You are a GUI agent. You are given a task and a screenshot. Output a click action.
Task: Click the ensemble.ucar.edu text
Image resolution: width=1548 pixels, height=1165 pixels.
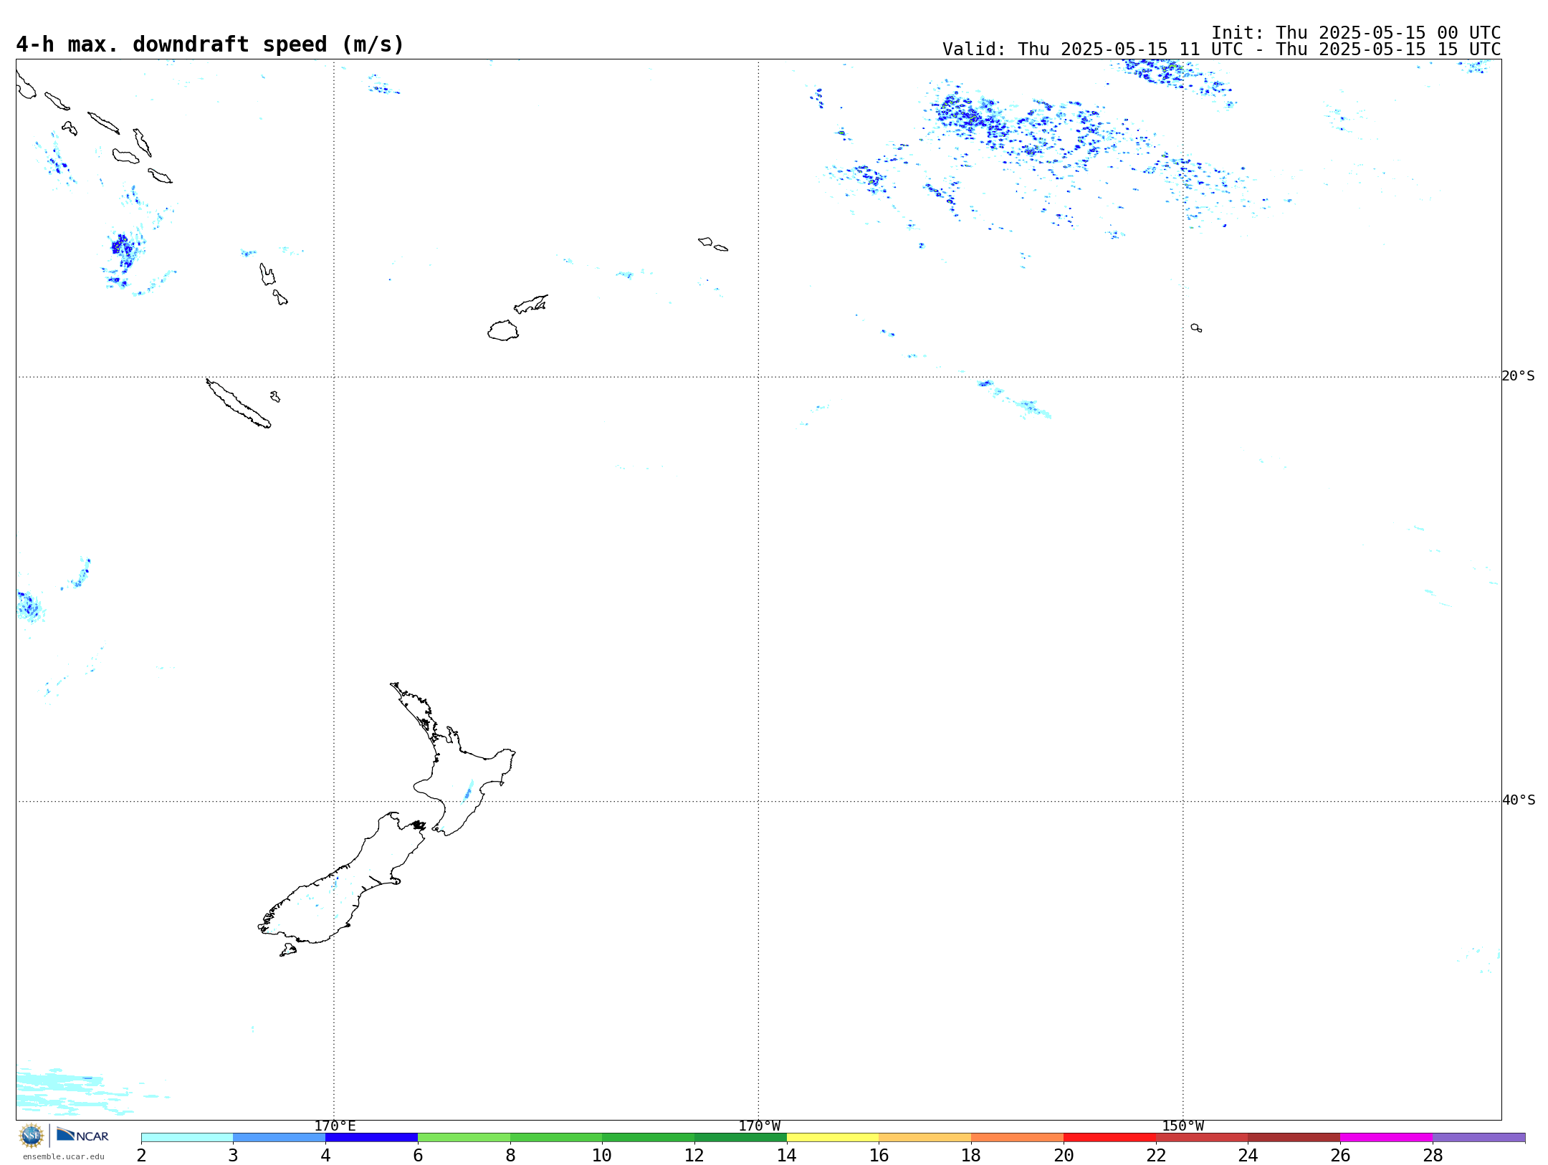pyautogui.click(x=63, y=1156)
